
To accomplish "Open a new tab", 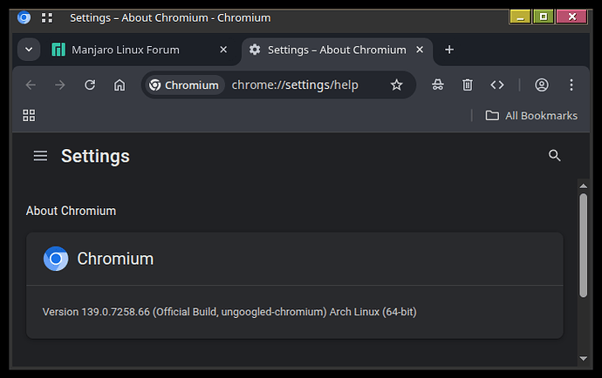I will (449, 50).
